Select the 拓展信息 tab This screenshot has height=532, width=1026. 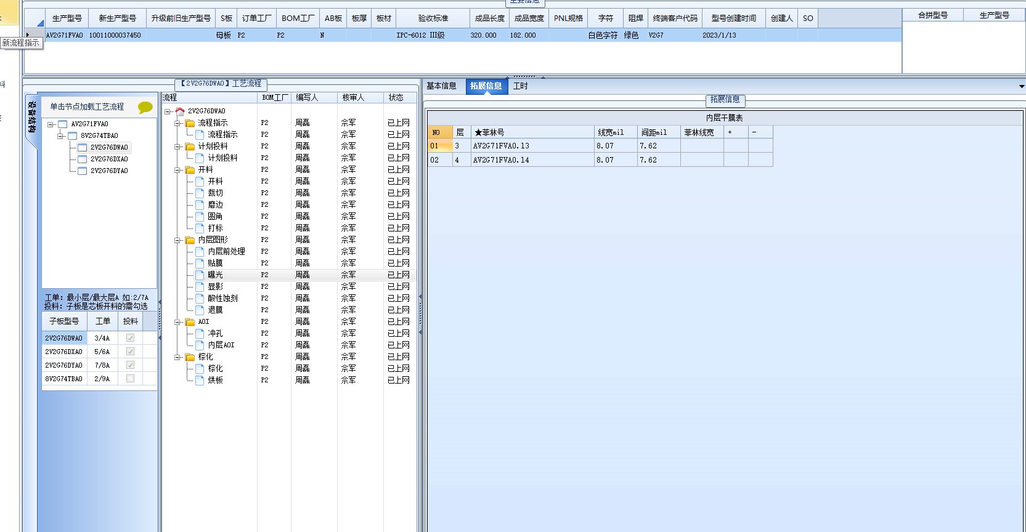click(486, 86)
